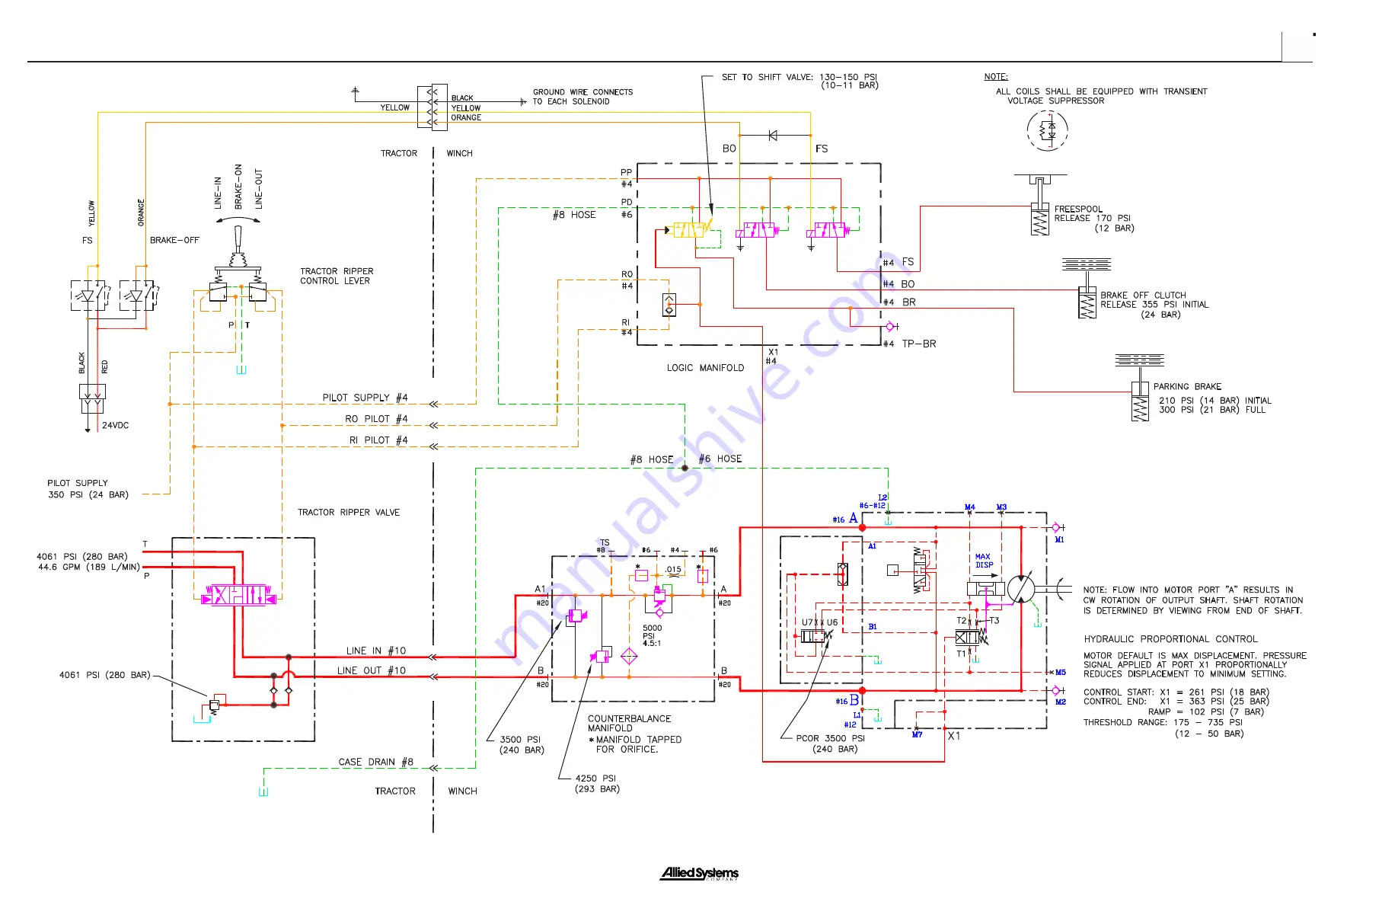Viewport: 1398px width, 905px height.
Task: Select the parking brake cylinder symbol
Action: point(1140,388)
